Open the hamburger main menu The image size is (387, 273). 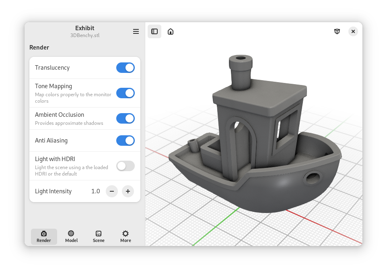tap(136, 31)
